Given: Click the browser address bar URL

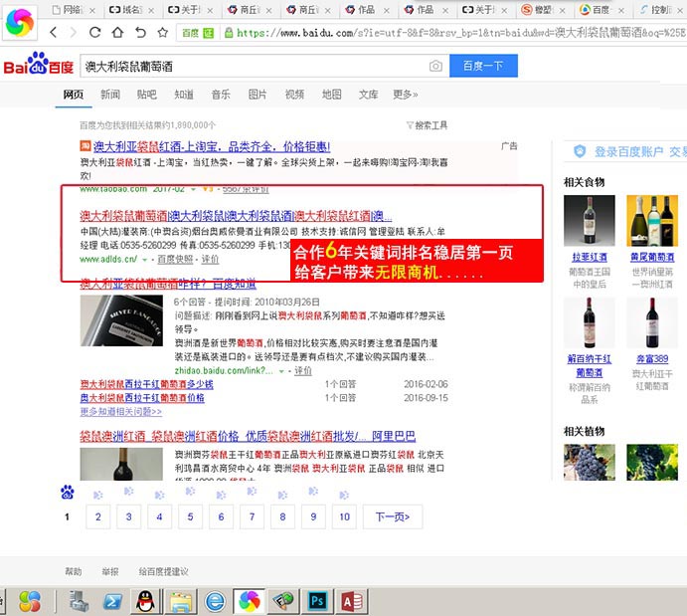Looking at the screenshot, I should [460, 33].
